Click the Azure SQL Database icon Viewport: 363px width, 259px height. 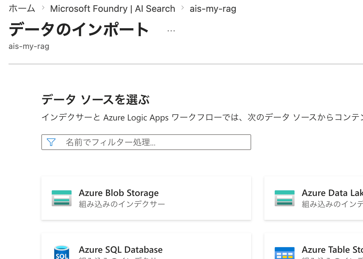62,252
